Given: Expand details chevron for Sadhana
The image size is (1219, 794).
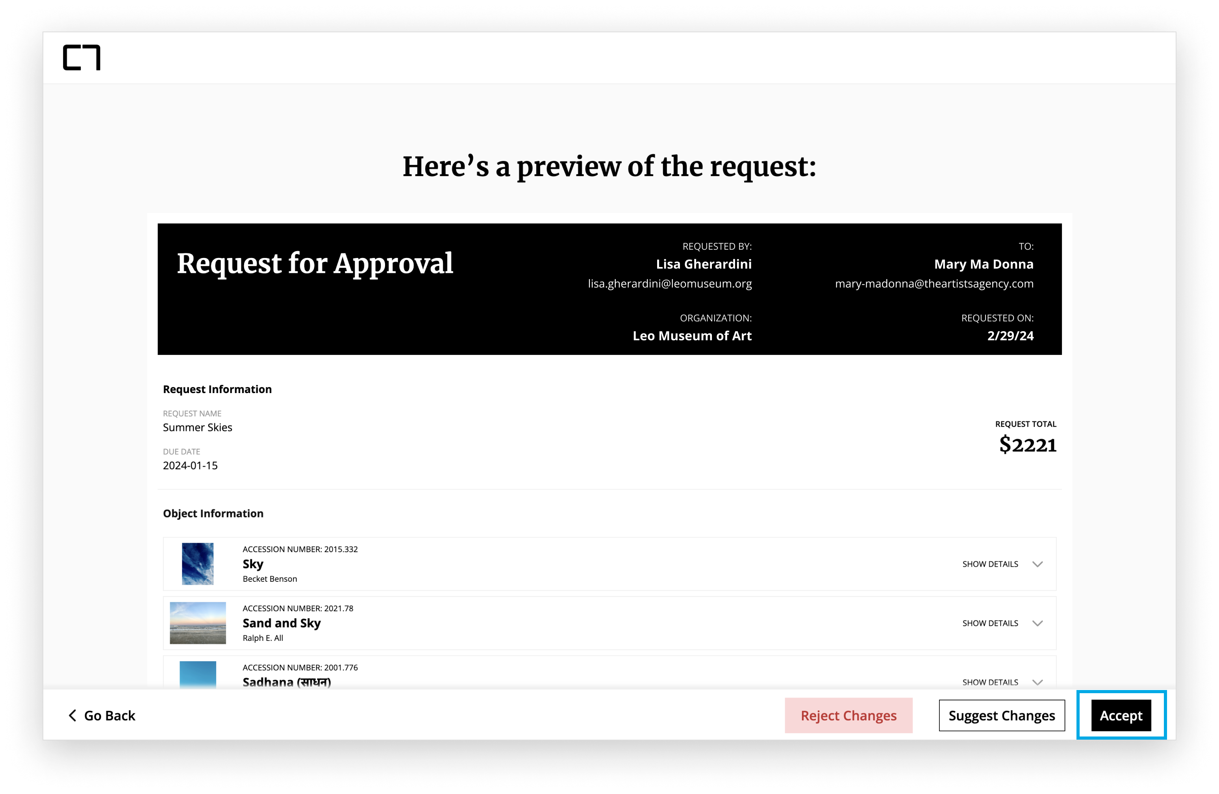Looking at the screenshot, I should click(1037, 682).
